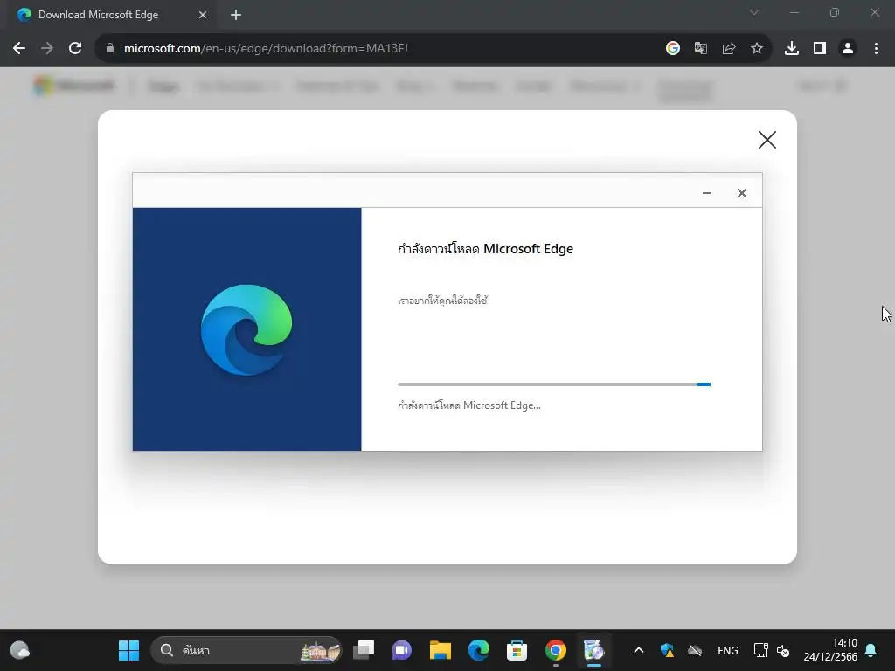Open File Explorer from taskbar
The image size is (895, 671).
tap(441, 650)
